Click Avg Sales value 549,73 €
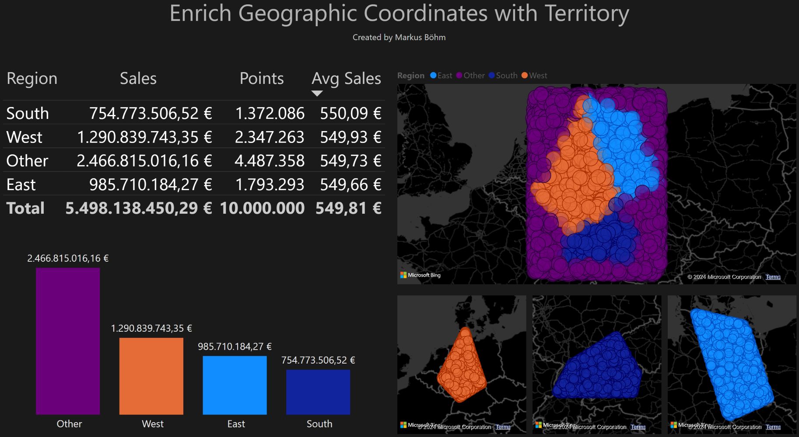This screenshot has width=799, height=437. [351, 161]
